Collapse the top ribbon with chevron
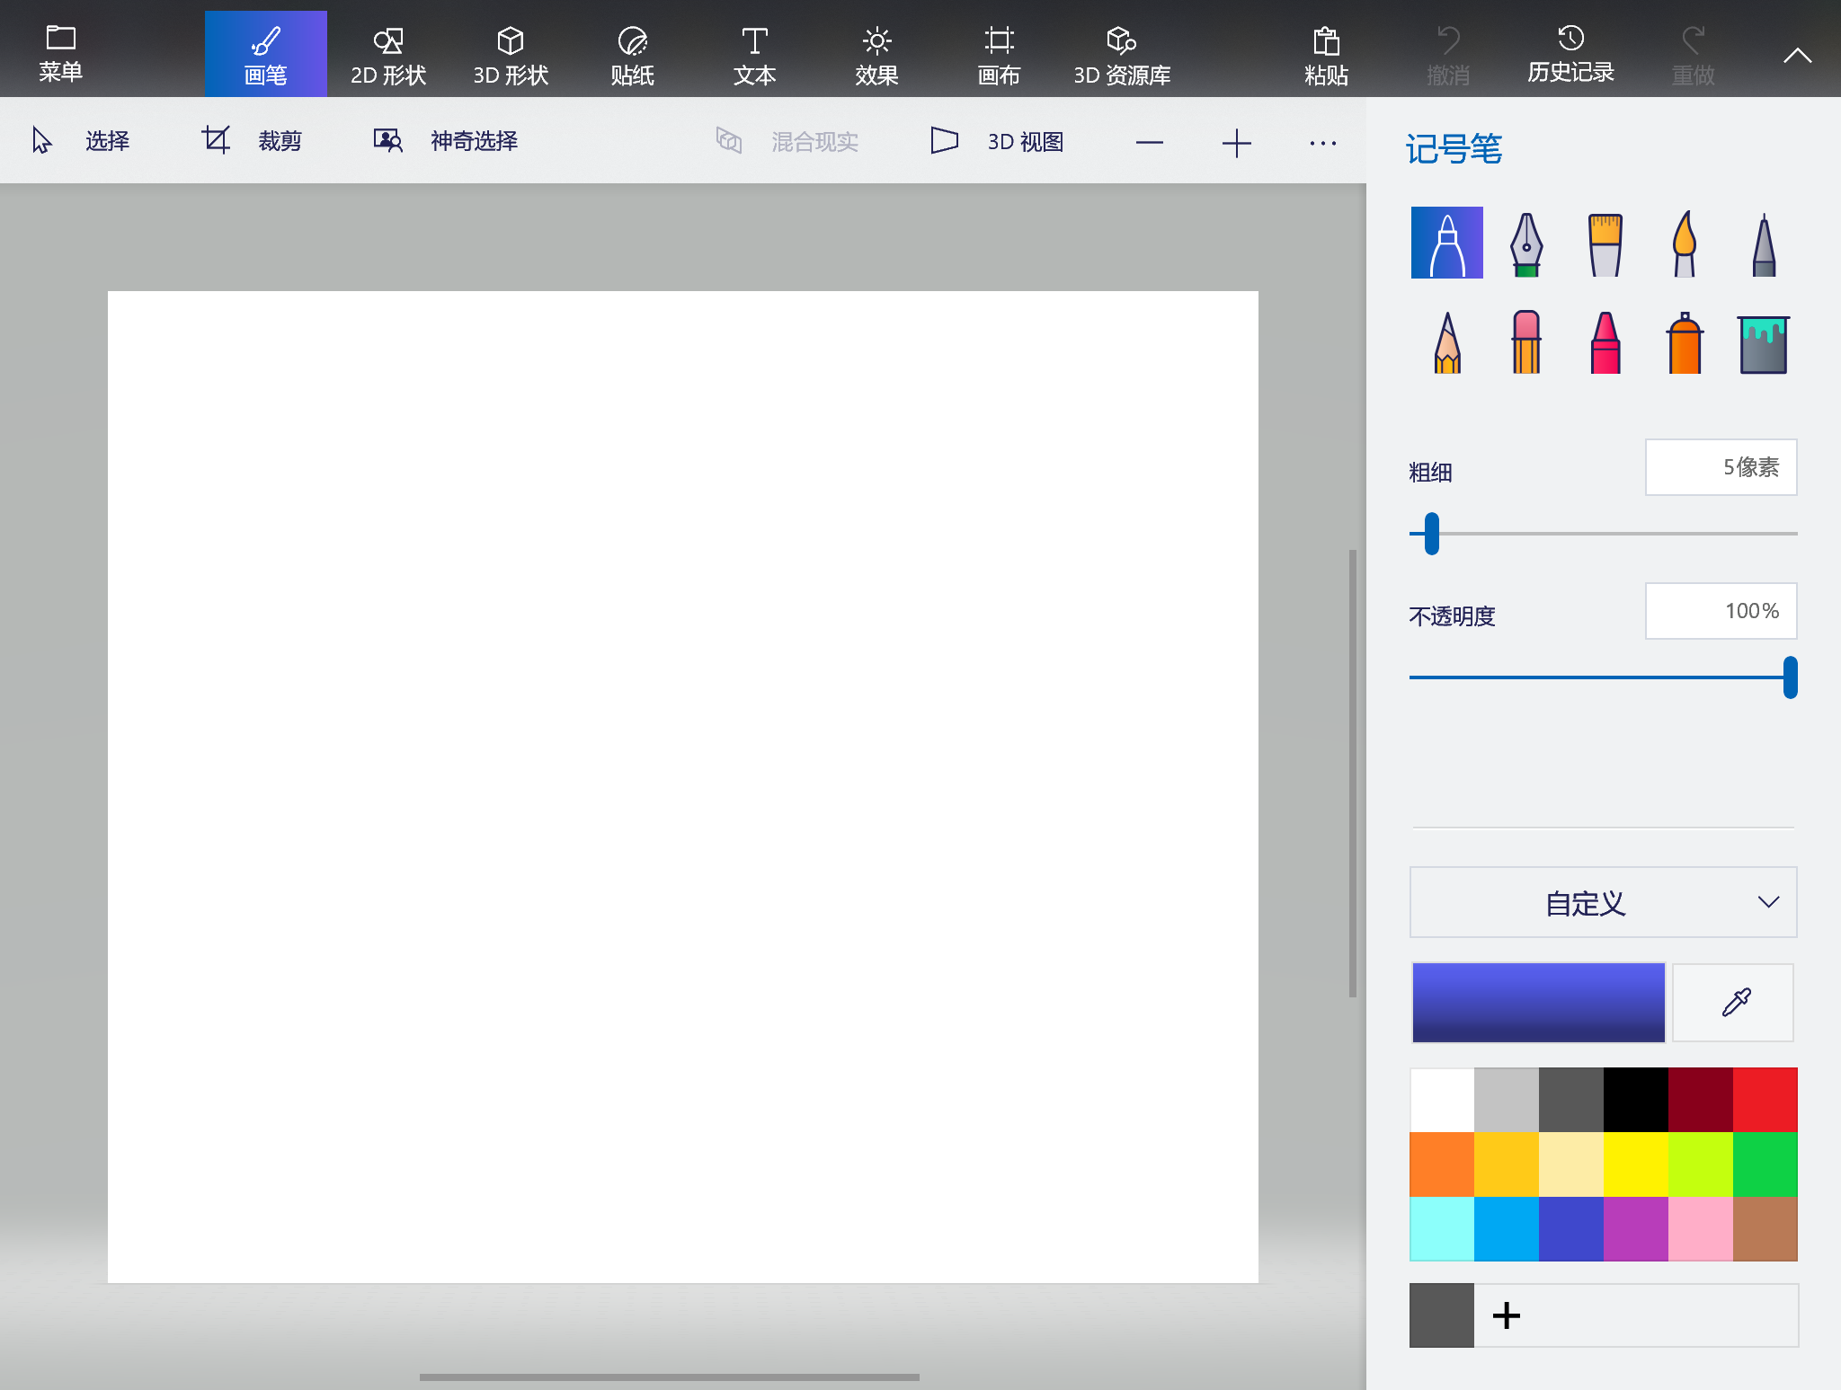Screen dimensions: 1841x1390 click(x=1797, y=56)
